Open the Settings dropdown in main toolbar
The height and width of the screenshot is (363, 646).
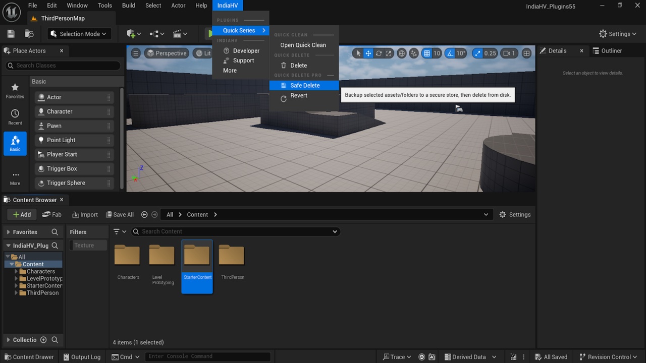coord(618,34)
